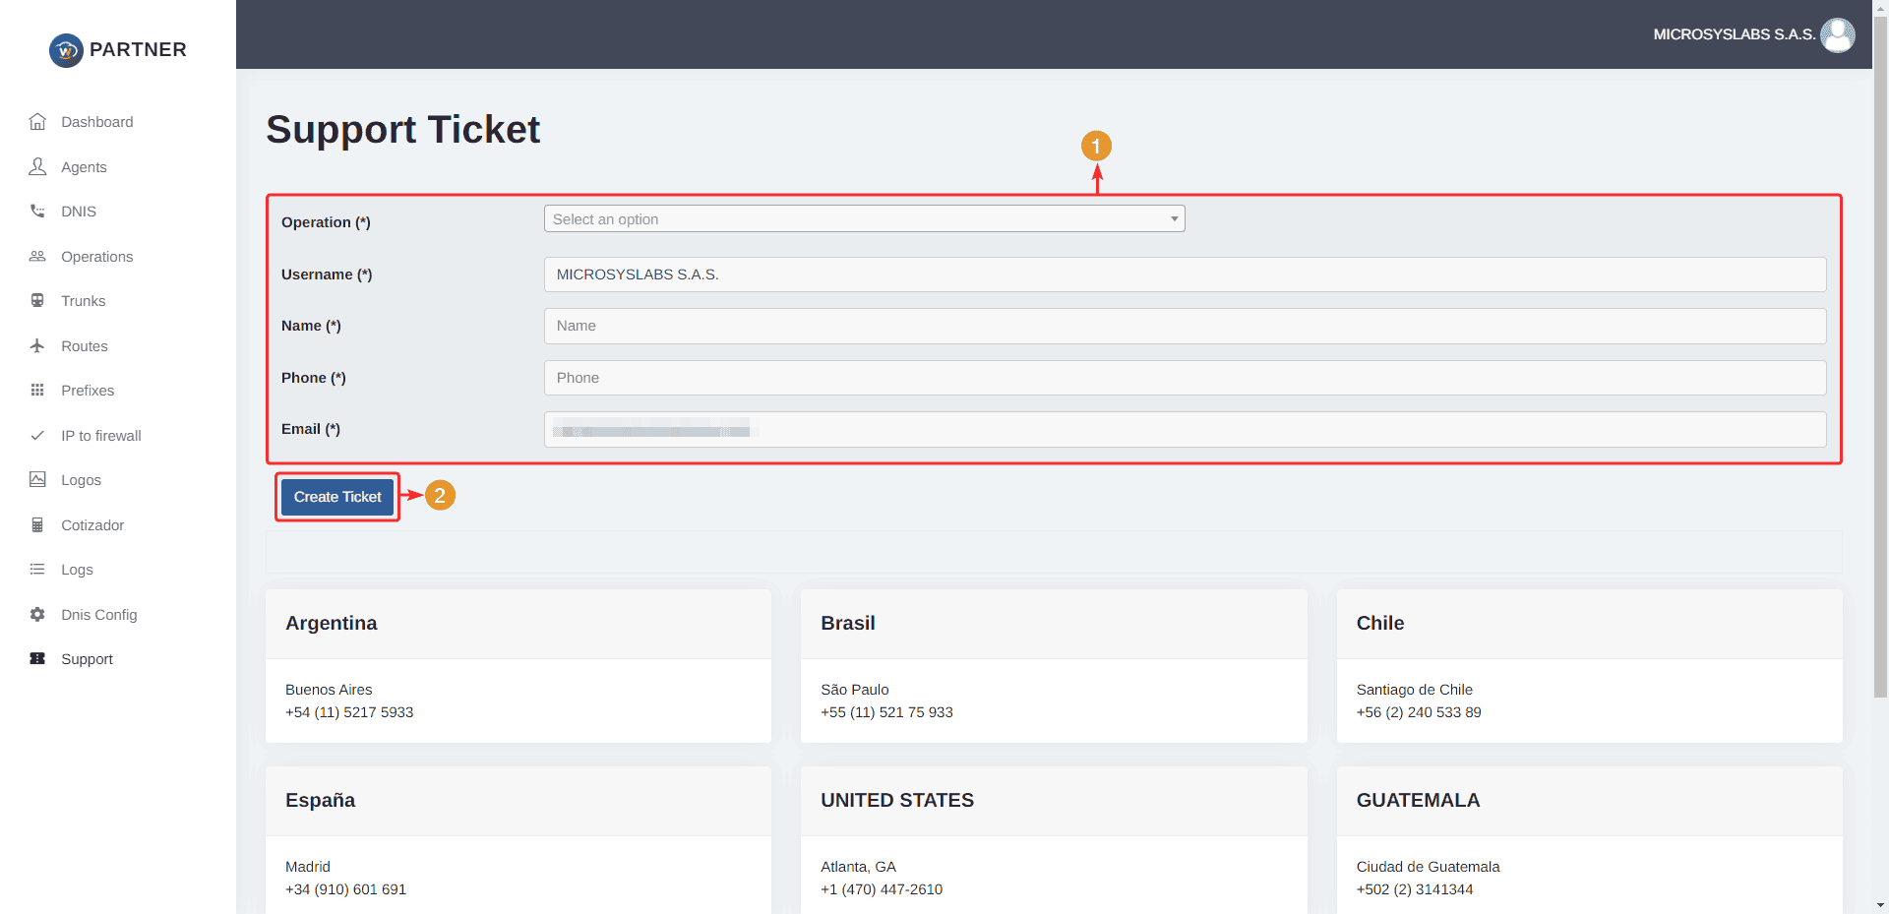Click the Dnis Config gear icon
This screenshot has width=1889, height=914.
tap(37, 614)
